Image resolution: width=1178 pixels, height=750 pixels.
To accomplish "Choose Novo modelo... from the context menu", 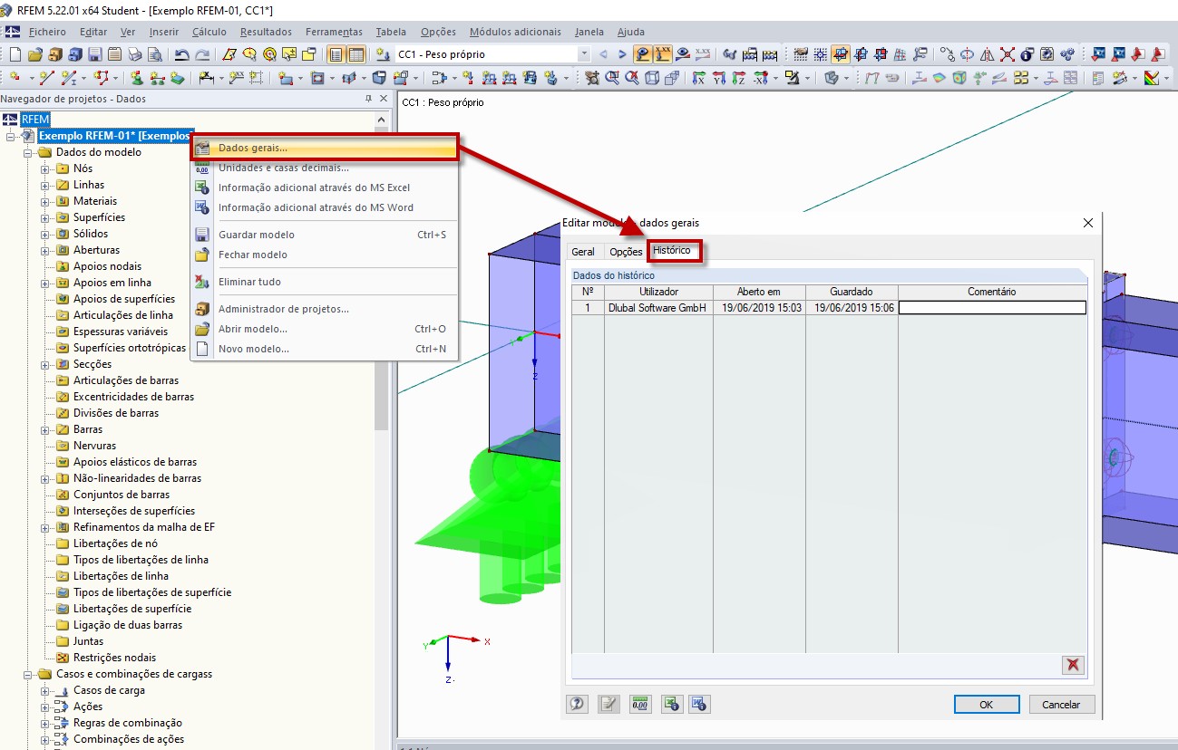I will [x=325, y=349].
